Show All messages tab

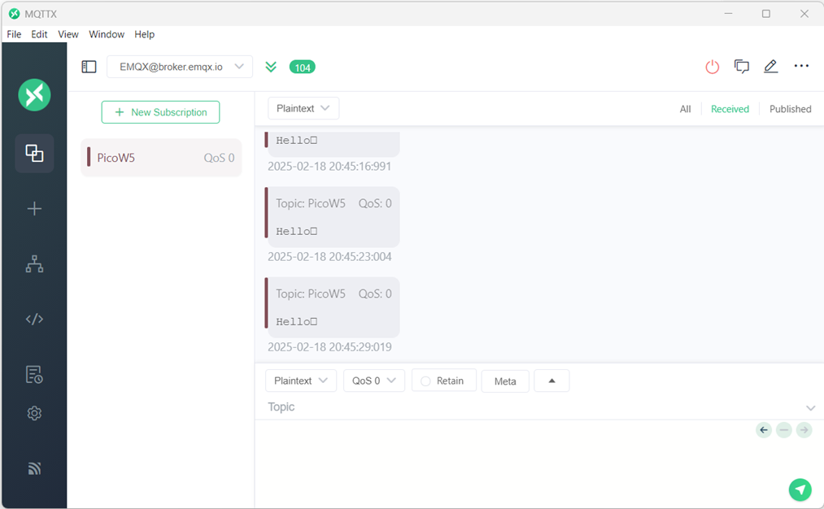(685, 109)
